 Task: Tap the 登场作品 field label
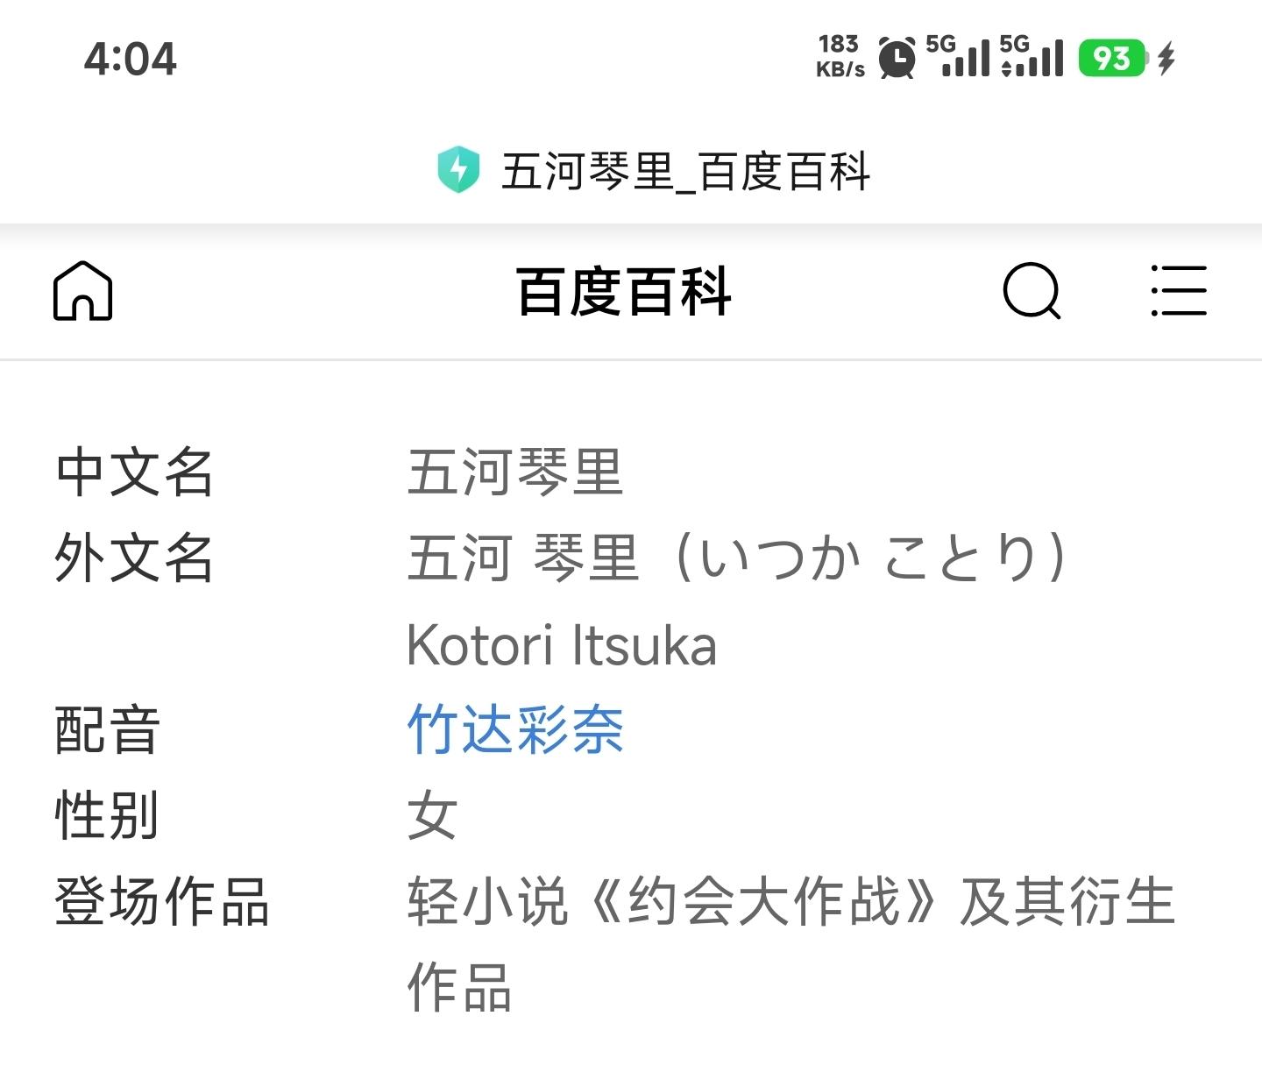[x=161, y=901]
